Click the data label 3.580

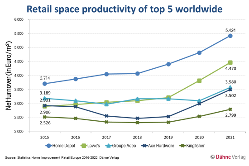coord(230,82)
